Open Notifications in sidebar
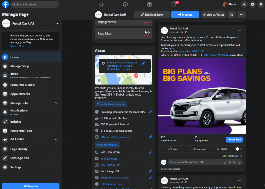 [x=31, y=112]
